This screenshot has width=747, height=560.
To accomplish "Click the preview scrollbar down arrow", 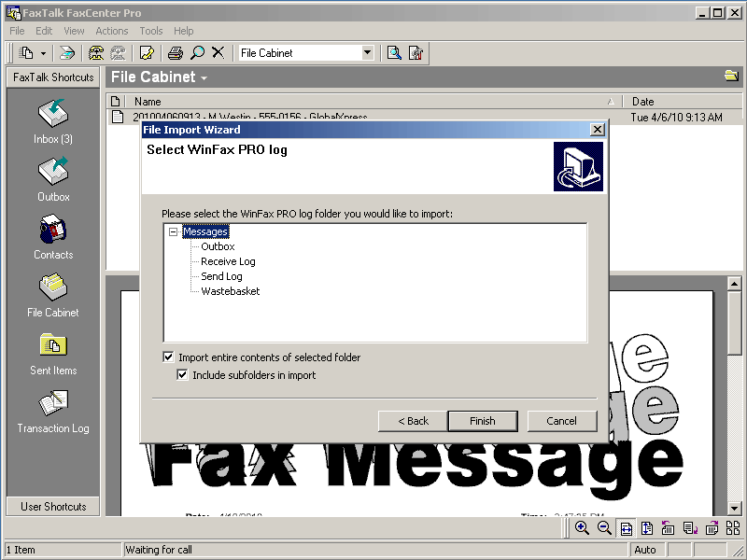I will pos(734,508).
